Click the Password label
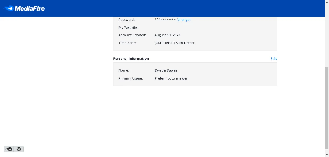 coord(126,20)
